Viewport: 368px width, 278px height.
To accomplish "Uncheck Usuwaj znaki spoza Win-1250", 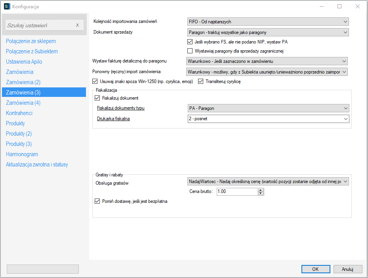I will click(95, 81).
